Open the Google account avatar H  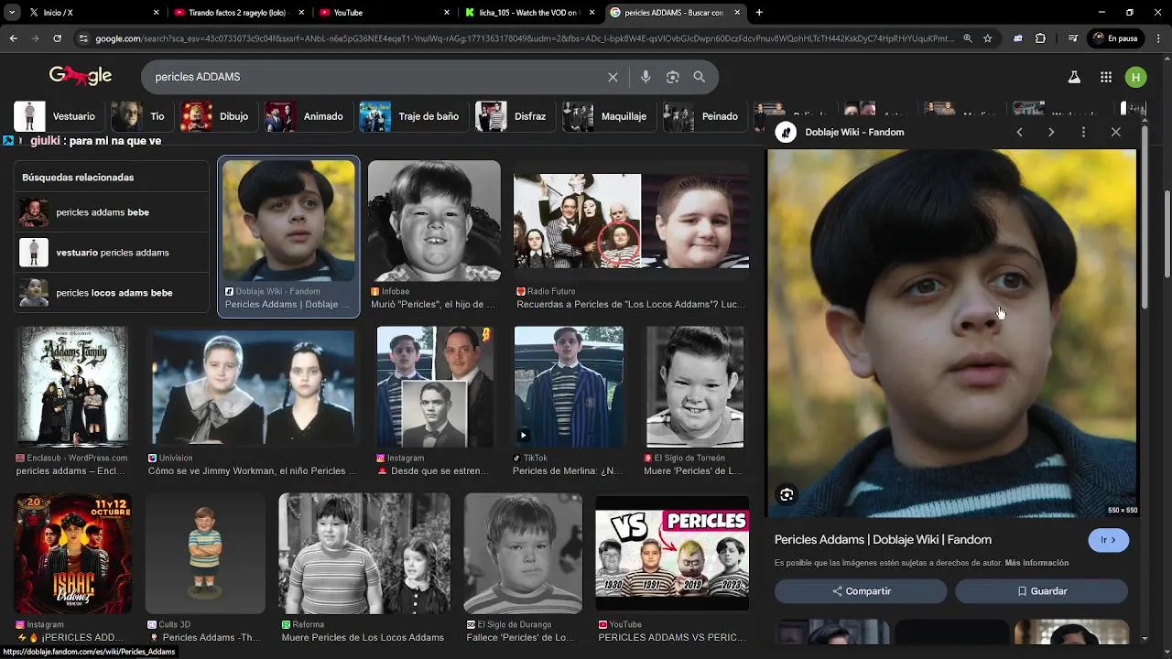point(1135,77)
